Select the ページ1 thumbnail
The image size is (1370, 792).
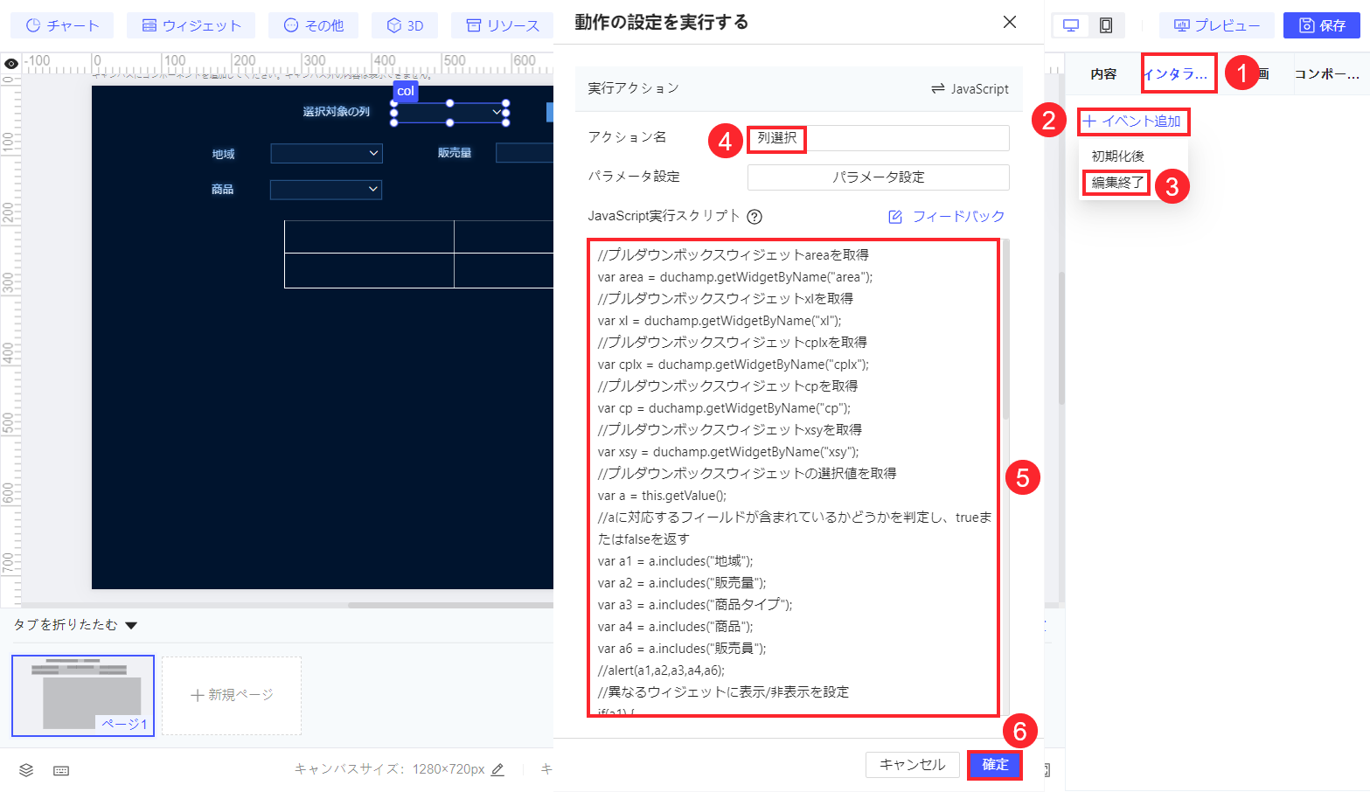tap(83, 696)
